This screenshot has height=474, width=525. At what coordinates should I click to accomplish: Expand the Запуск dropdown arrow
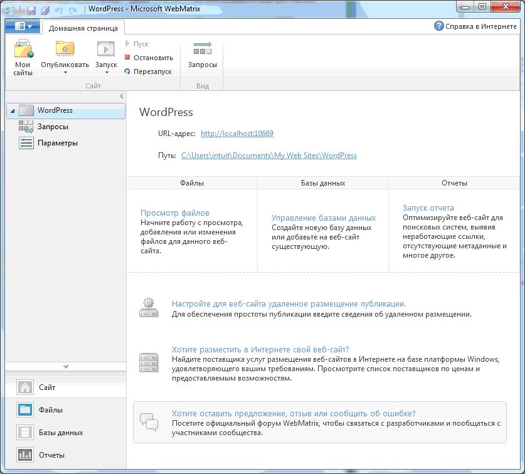pyautogui.click(x=107, y=72)
